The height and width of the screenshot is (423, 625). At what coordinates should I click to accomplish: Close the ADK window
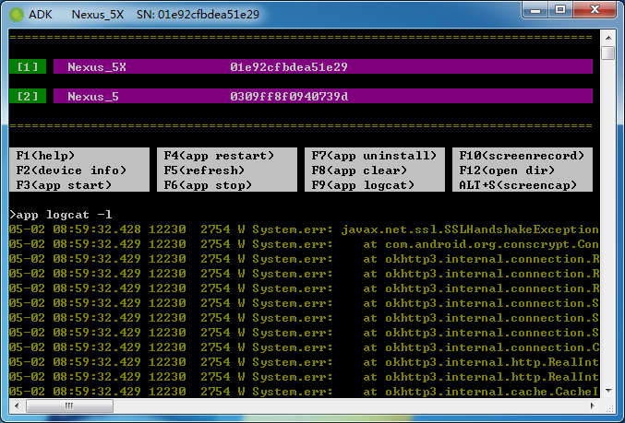[x=595, y=10]
